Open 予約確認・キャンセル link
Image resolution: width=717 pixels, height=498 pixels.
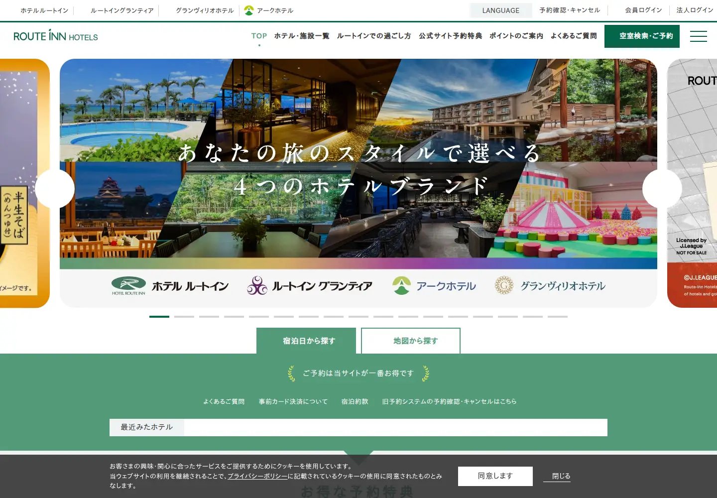570,10
